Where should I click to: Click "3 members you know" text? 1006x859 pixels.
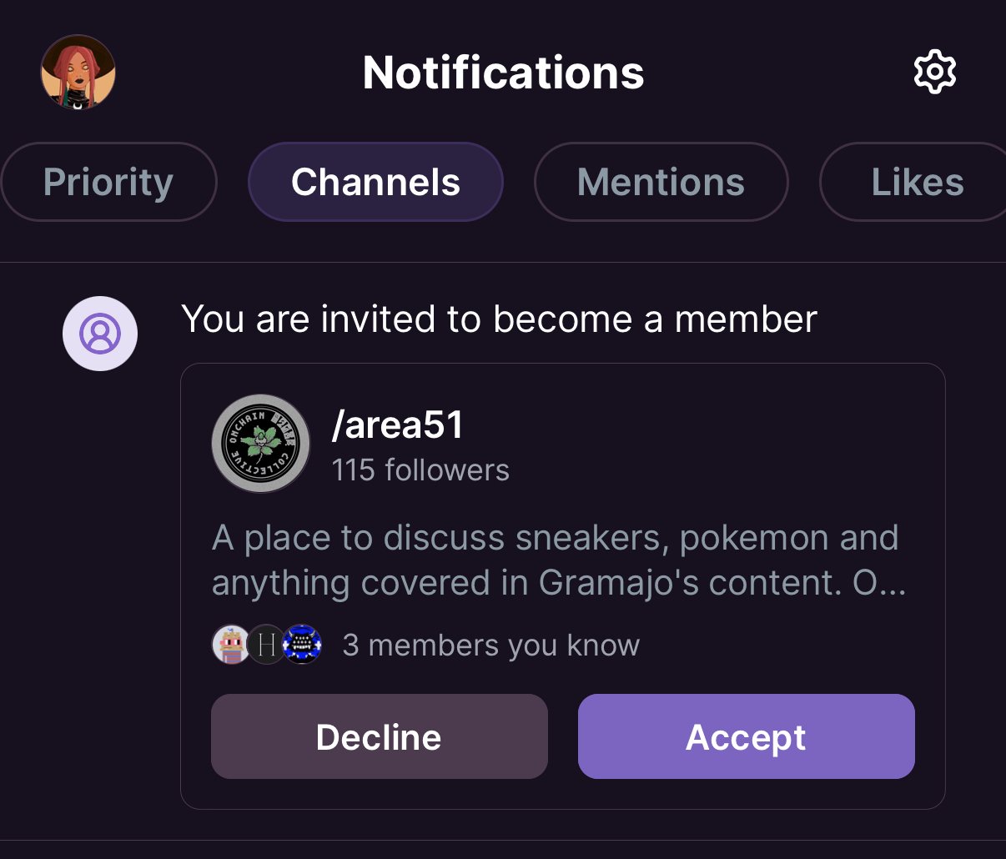click(490, 646)
